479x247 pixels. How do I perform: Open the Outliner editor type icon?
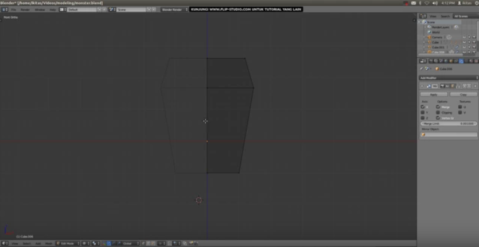(423, 16)
